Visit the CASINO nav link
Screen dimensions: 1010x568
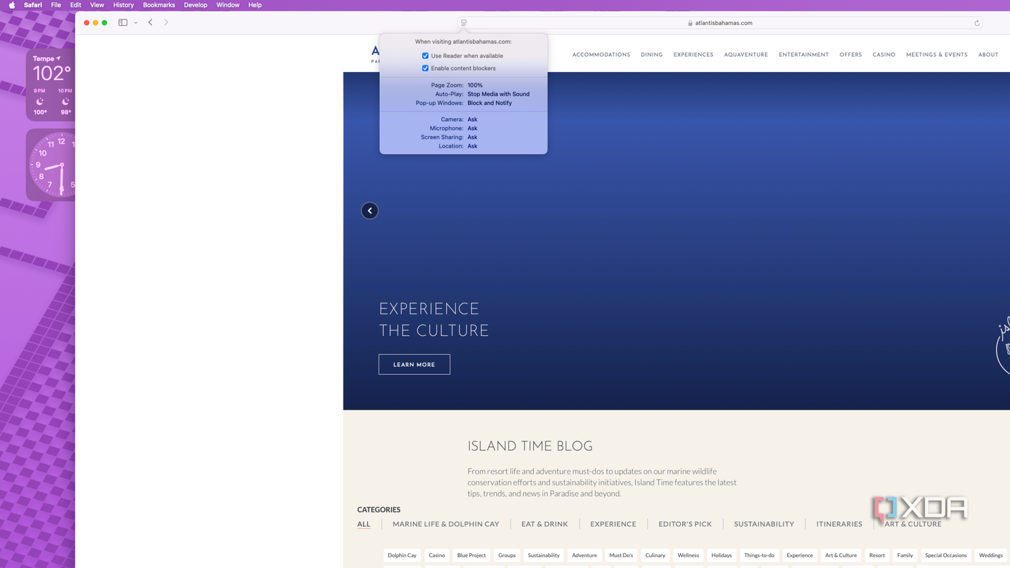[884, 55]
